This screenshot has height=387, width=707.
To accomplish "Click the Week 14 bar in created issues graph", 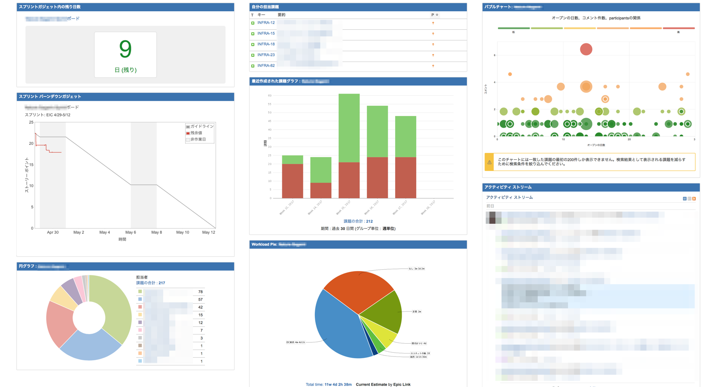I will pyautogui.click(x=321, y=178).
